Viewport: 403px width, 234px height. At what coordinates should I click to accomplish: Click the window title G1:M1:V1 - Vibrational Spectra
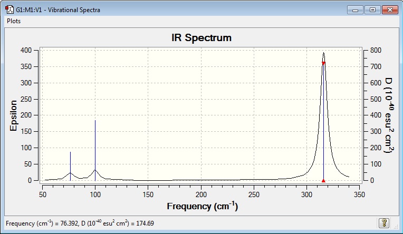coord(58,10)
